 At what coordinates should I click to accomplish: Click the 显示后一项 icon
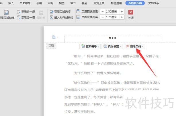coord(18,17)
